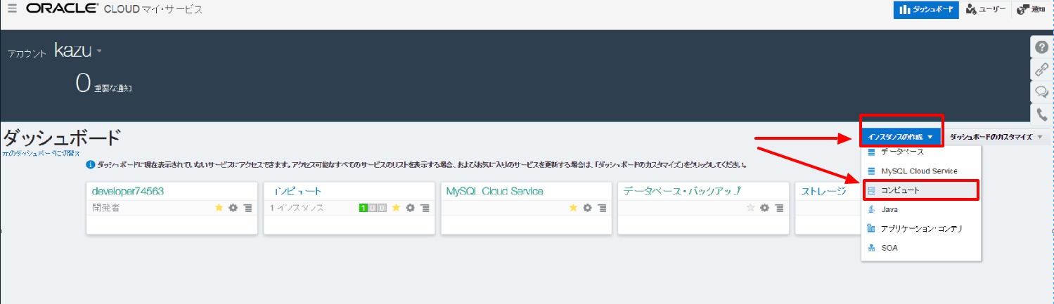Open the help question mark icon
Screen dimensions: 1054x304
coord(1042,47)
